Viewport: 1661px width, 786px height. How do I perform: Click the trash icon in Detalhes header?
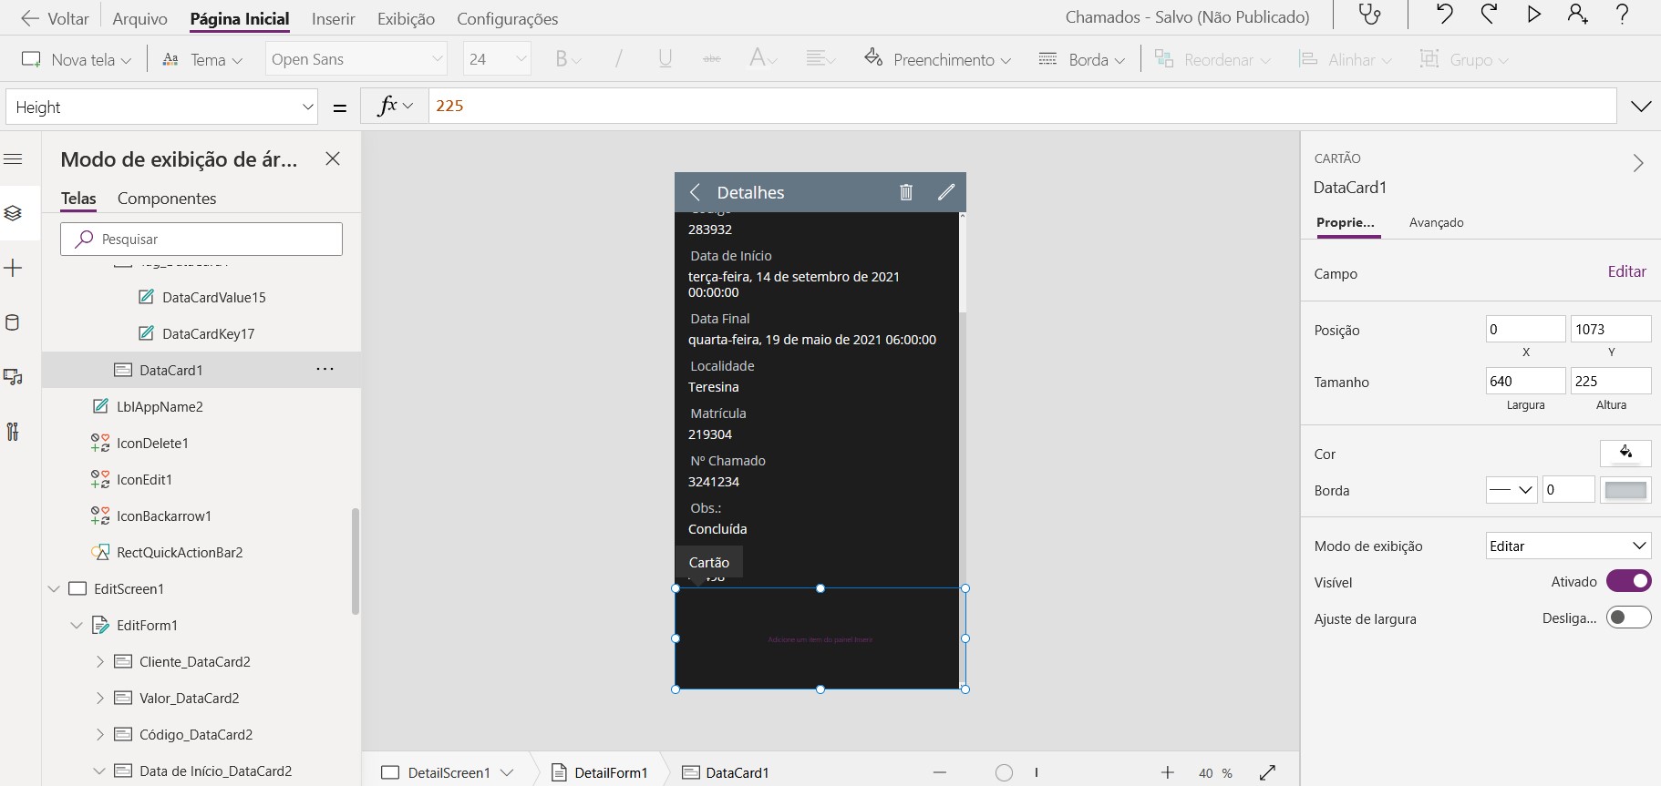coord(906,192)
